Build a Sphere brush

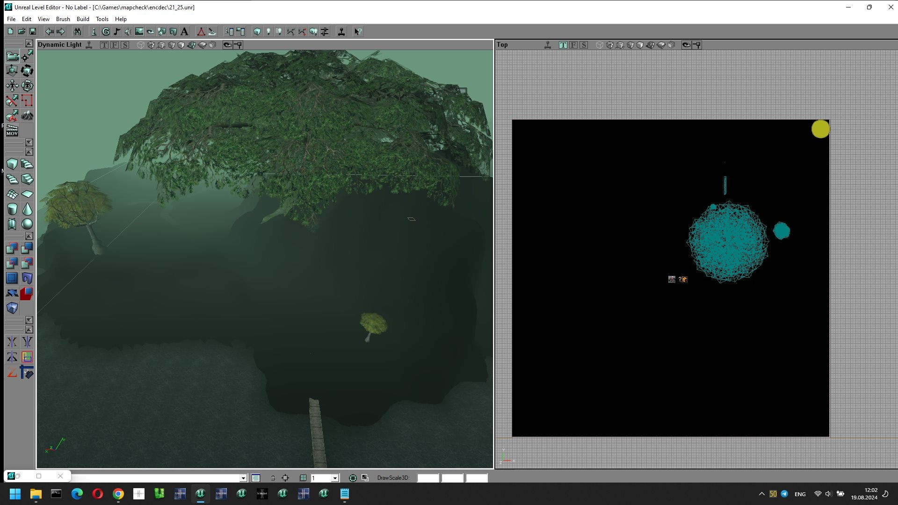(x=27, y=224)
